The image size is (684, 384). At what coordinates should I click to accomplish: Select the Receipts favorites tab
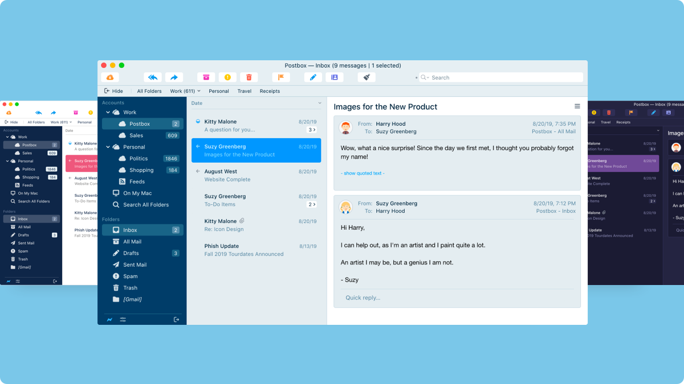(x=270, y=91)
